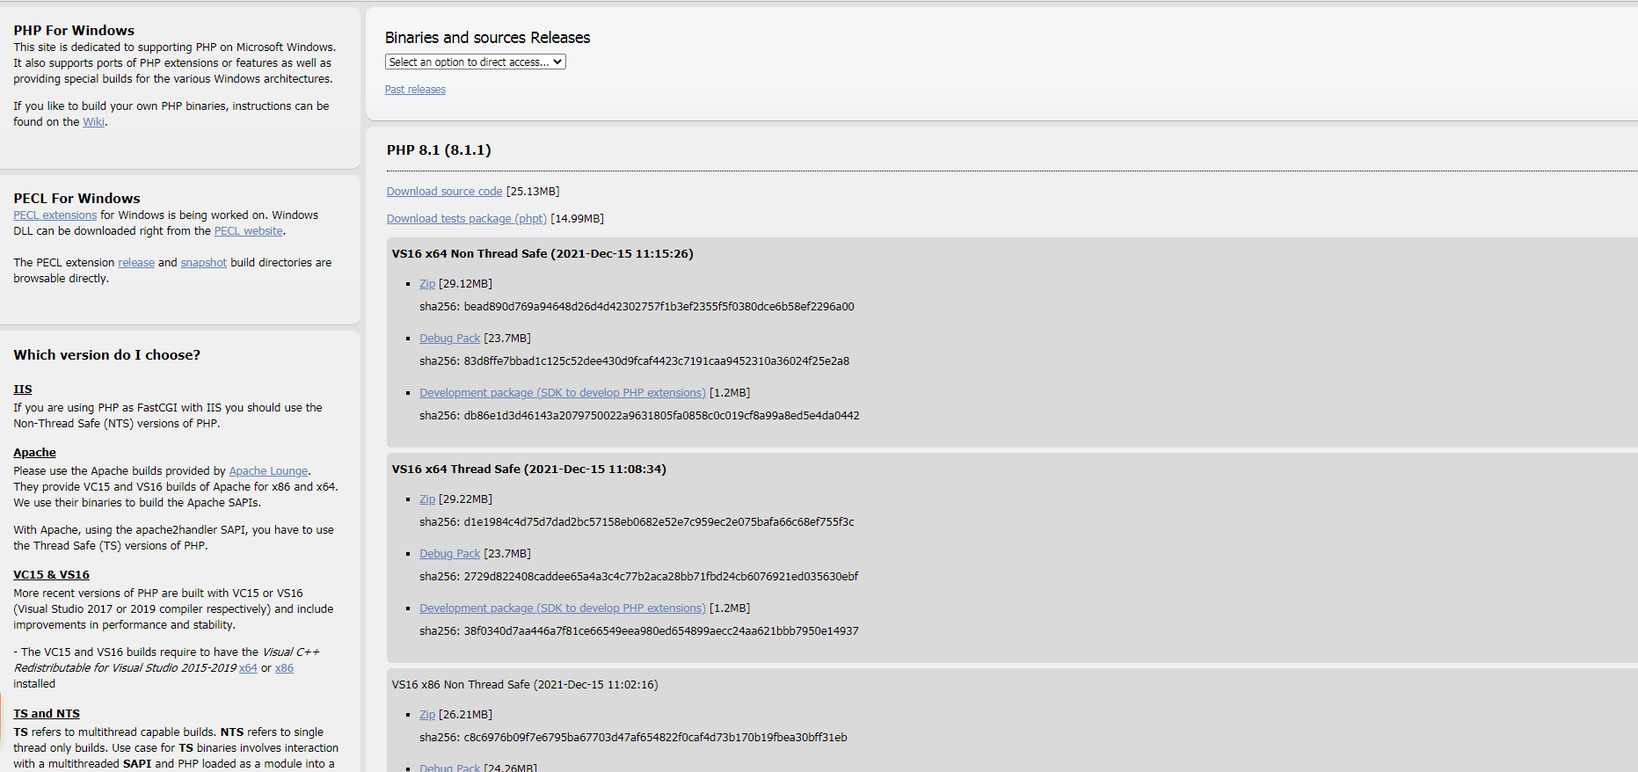Screen dimensions: 1638x772
Task: Open the Past releases link
Action: click(x=415, y=90)
